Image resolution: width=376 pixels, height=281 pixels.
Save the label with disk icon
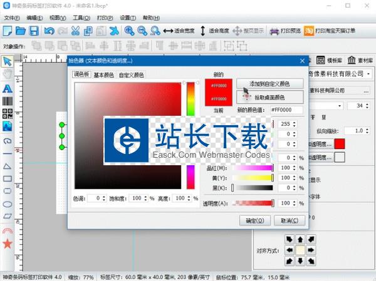pos(34,31)
